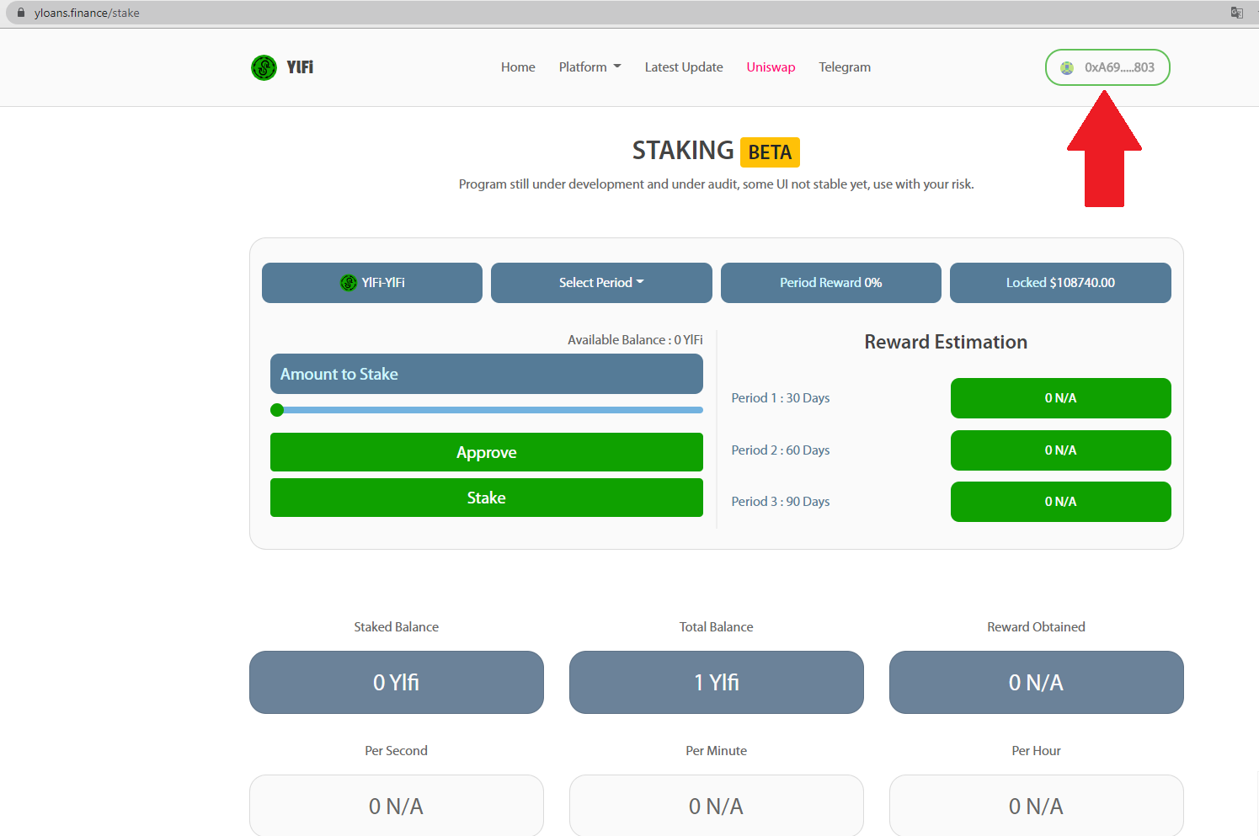This screenshot has height=836, width=1259.
Task: Select the YIFi-YIFi pool button
Action: [x=372, y=283]
